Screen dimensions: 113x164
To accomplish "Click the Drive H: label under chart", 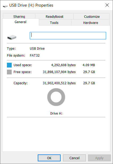I will click(56, 113).
